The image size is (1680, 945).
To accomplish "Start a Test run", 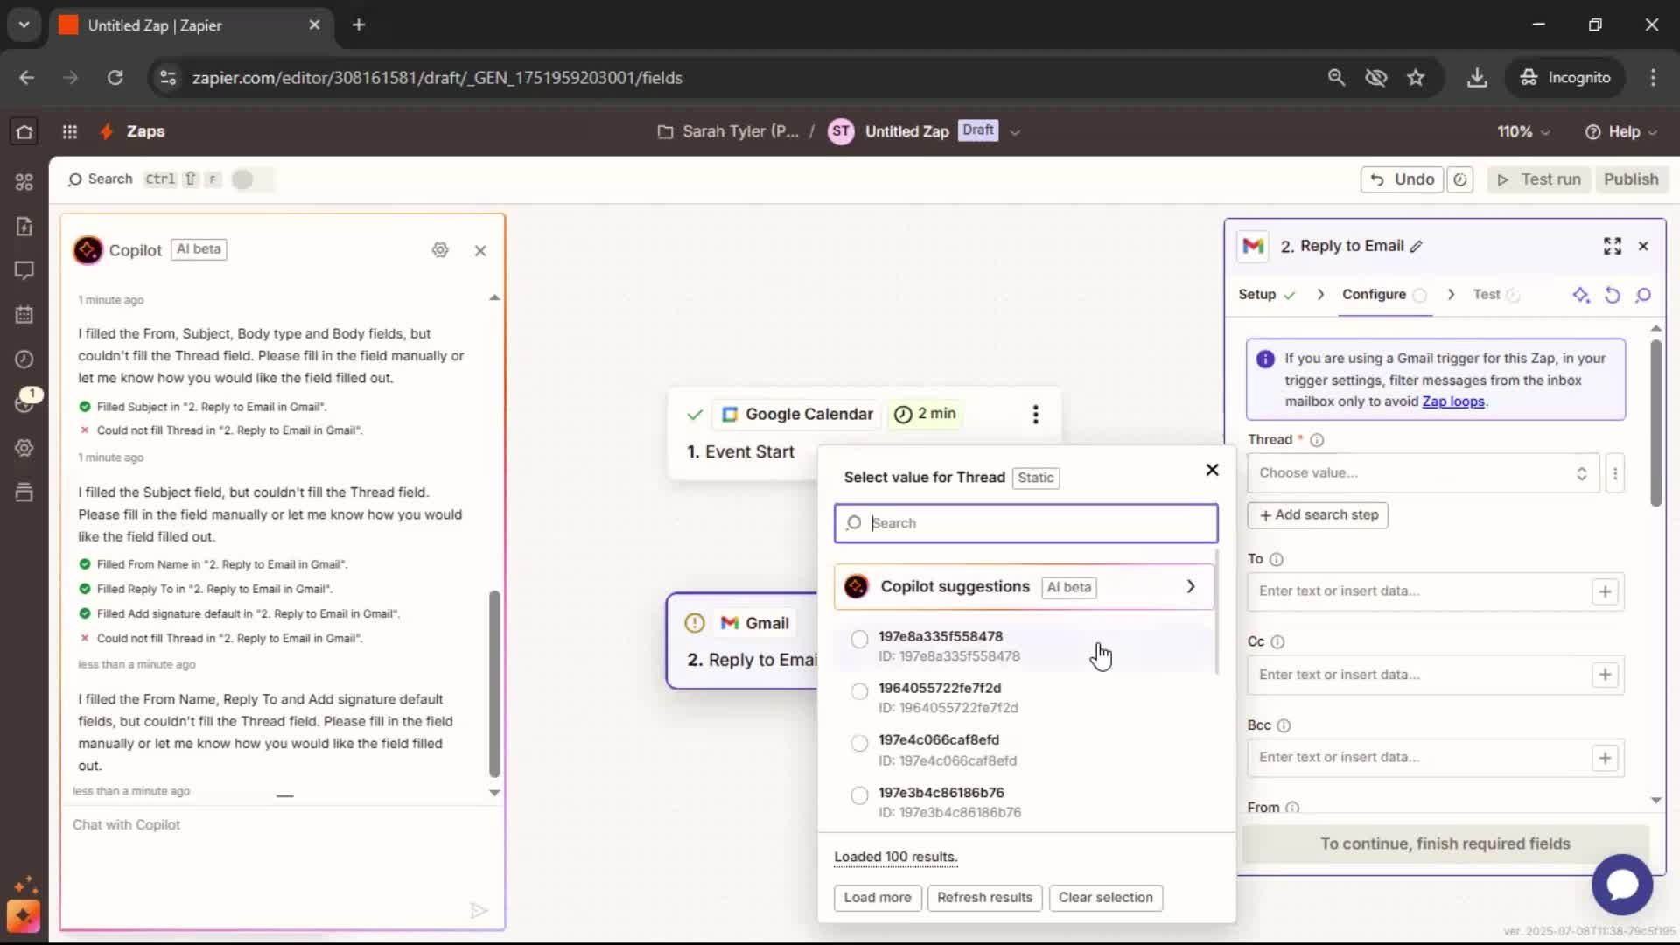I will click(1538, 179).
